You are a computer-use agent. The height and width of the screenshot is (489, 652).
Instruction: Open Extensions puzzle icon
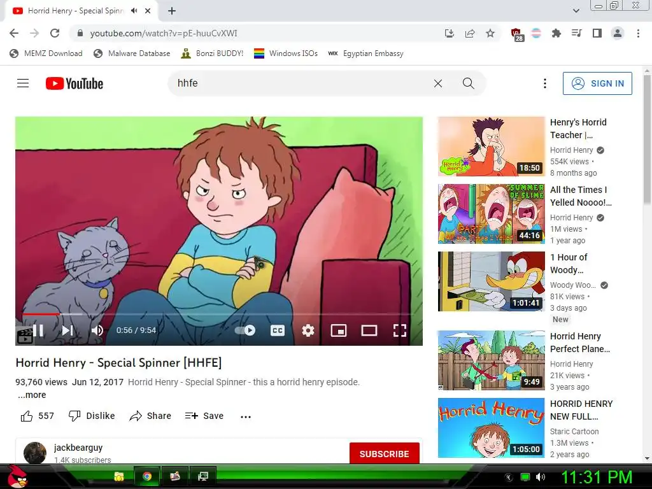pos(556,33)
